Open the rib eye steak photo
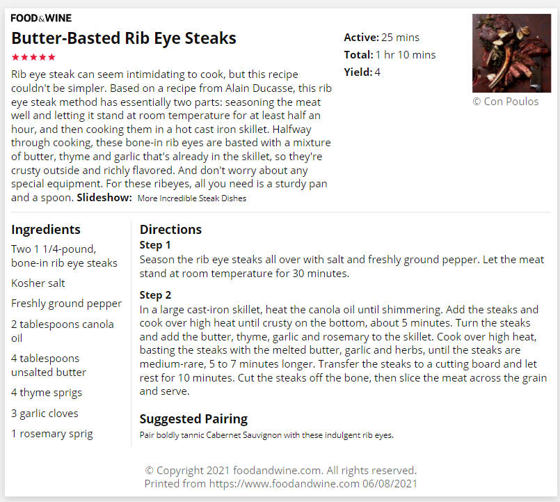The width and height of the screenshot is (560, 502). [x=511, y=53]
